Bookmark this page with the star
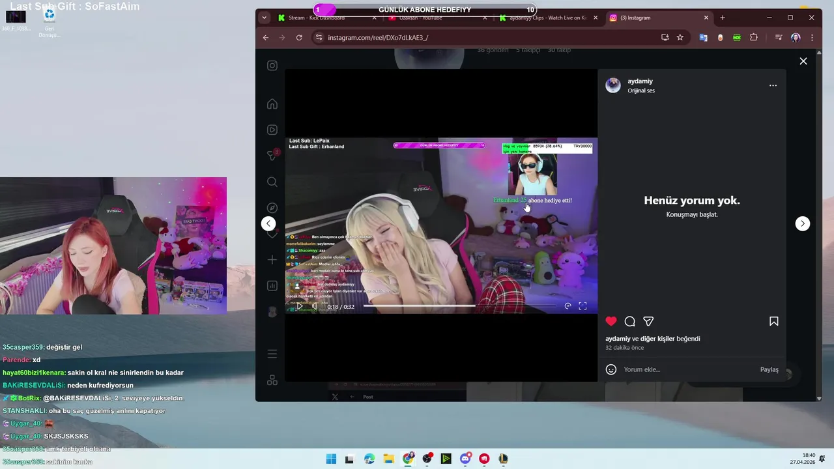The height and width of the screenshot is (469, 834). pyautogui.click(x=680, y=38)
